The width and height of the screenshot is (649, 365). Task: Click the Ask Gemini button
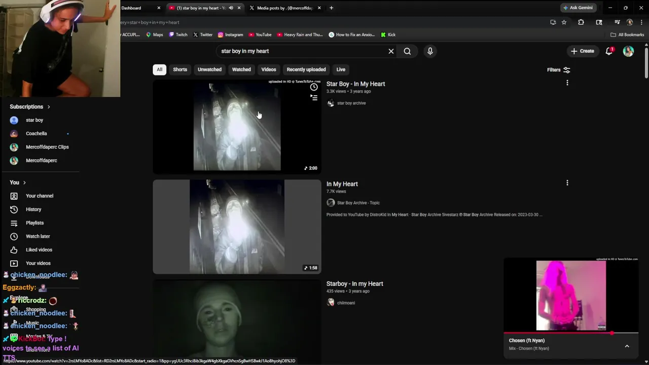(578, 8)
